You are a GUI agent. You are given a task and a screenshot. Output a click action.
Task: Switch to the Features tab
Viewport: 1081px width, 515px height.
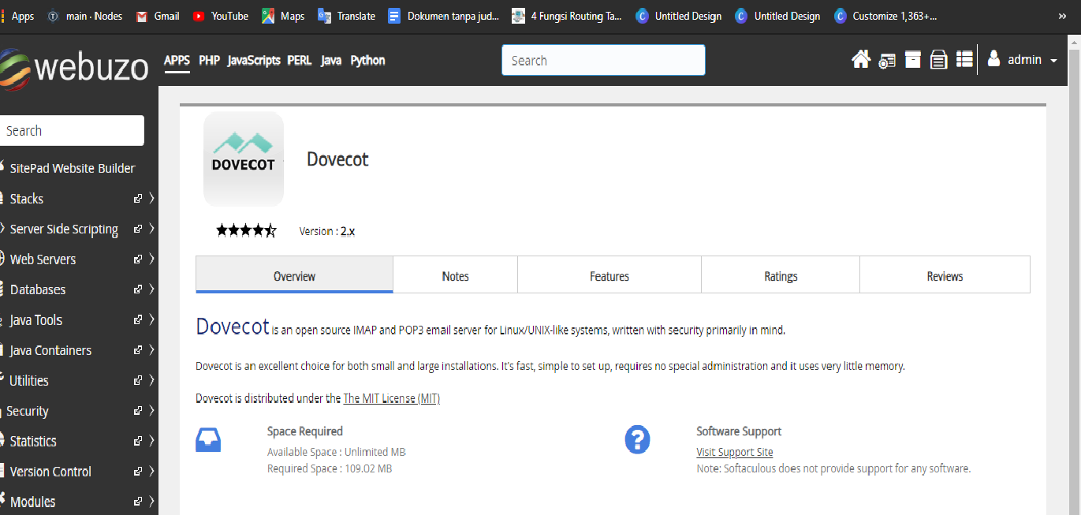[x=609, y=276]
